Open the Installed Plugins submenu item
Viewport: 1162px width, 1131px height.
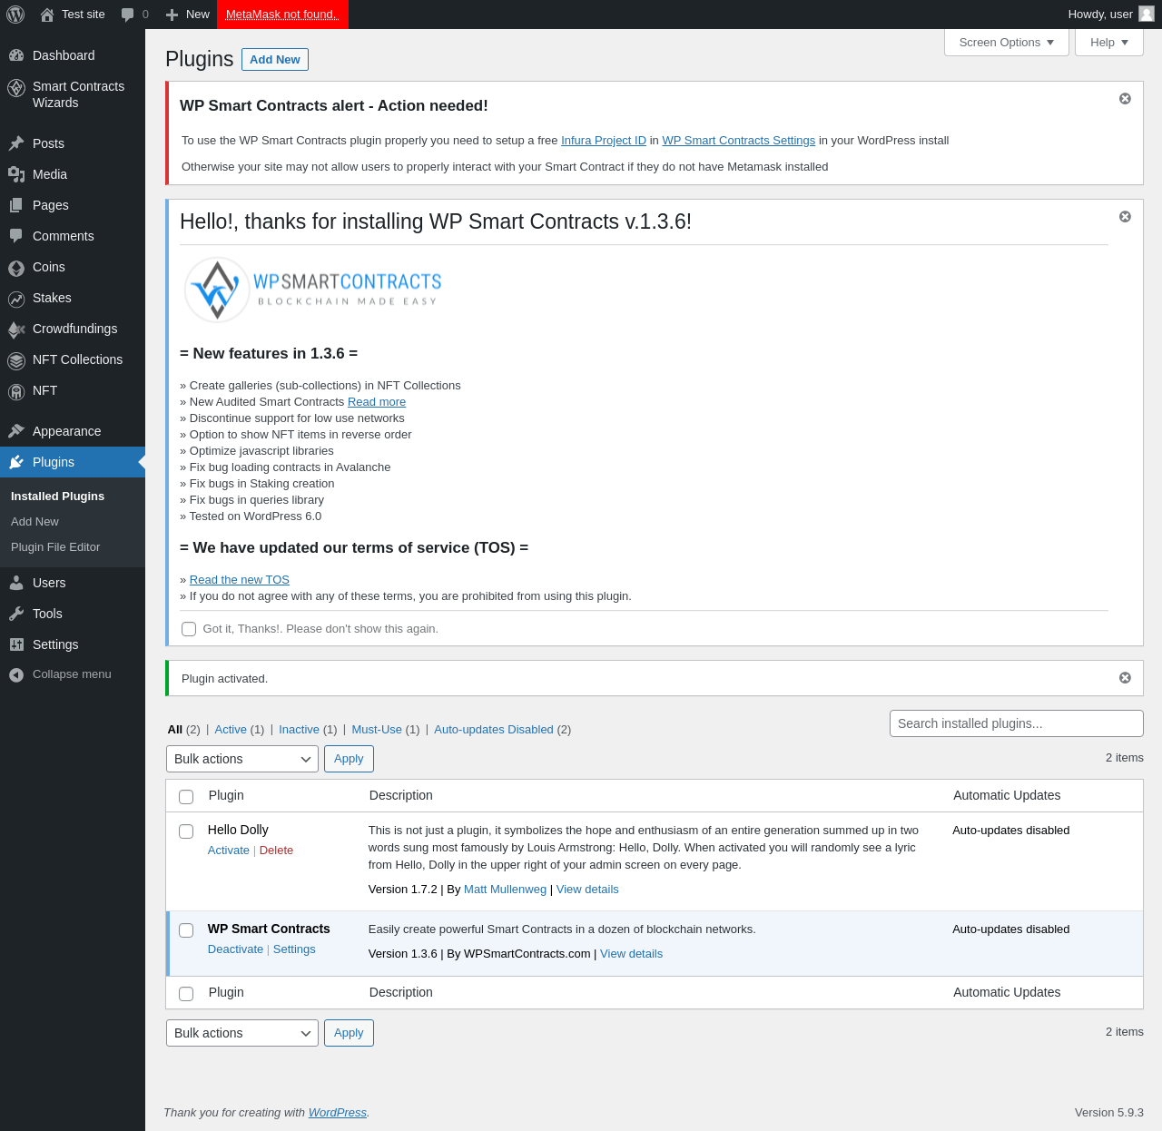pyautogui.click(x=57, y=497)
